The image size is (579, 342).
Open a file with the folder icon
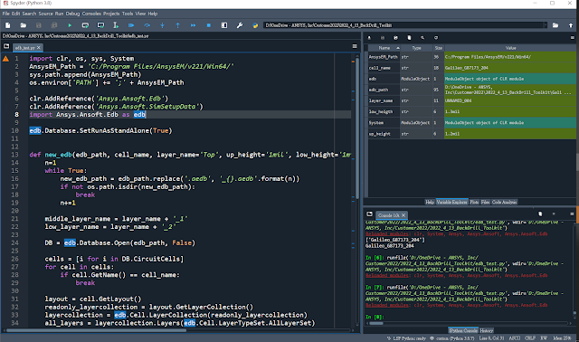24,25
